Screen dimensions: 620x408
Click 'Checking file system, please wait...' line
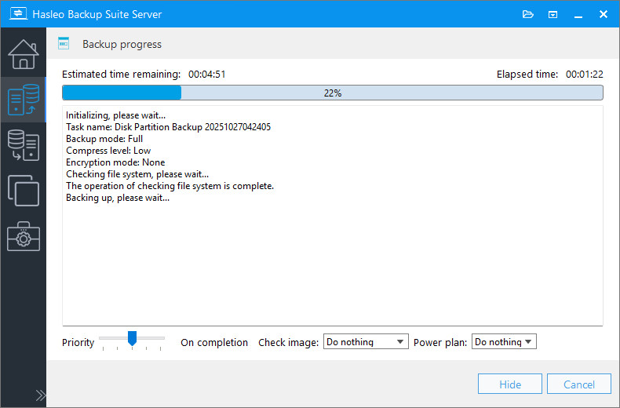pyautogui.click(x=137, y=174)
